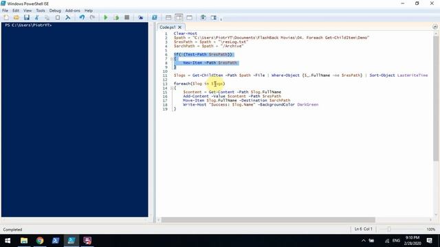Show the command add-on pane
This screenshot has height=247, width=440.
tap(214, 18)
